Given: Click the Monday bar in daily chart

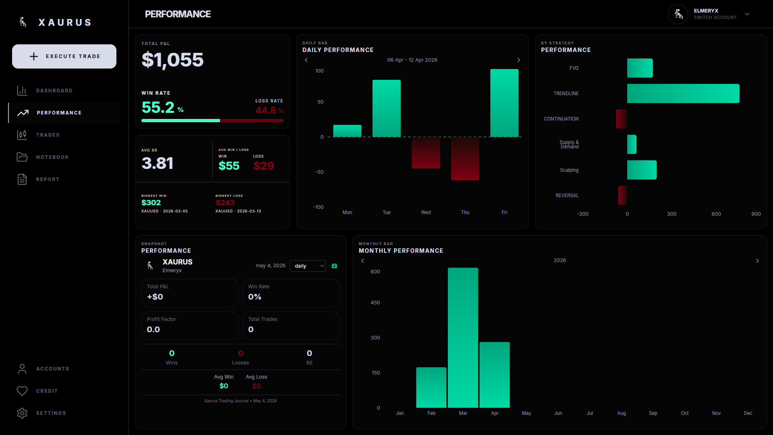Looking at the screenshot, I should pyautogui.click(x=347, y=131).
